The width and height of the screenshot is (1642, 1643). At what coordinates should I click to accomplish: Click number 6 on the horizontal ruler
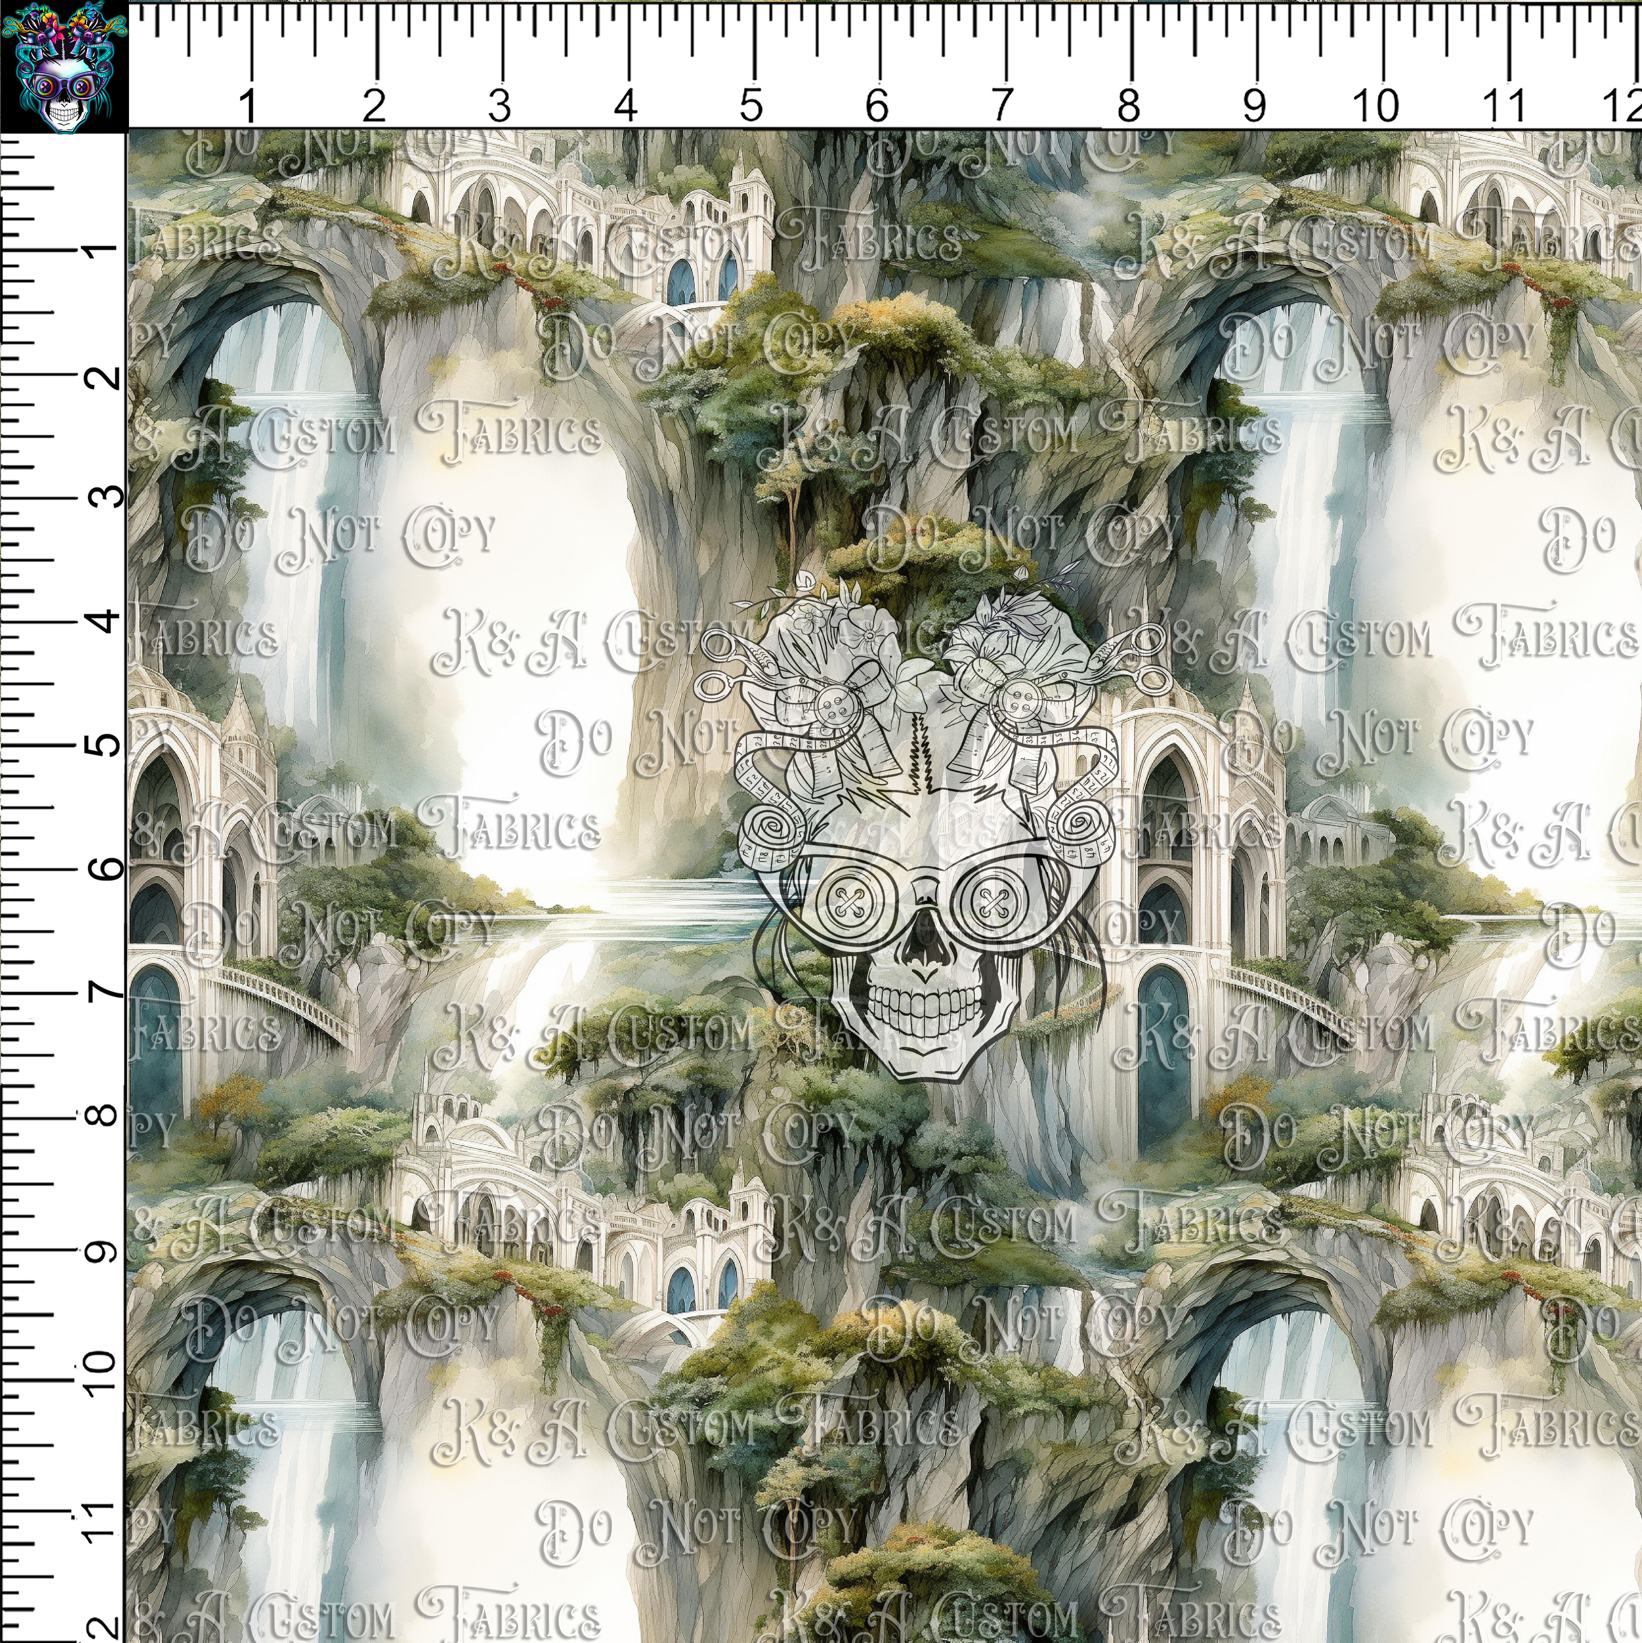coord(877,106)
